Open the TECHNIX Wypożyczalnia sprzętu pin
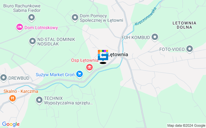The width and height of the screenshot is (206, 128). coord(39,100)
